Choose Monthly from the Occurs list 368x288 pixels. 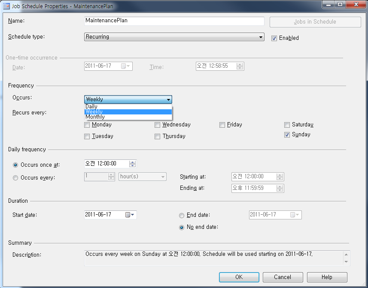pyautogui.click(x=128, y=117)
